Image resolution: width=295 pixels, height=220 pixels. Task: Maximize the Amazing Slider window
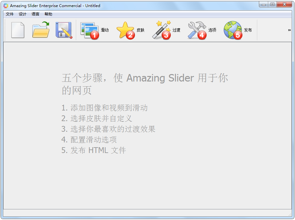click(x=272, y=5)
